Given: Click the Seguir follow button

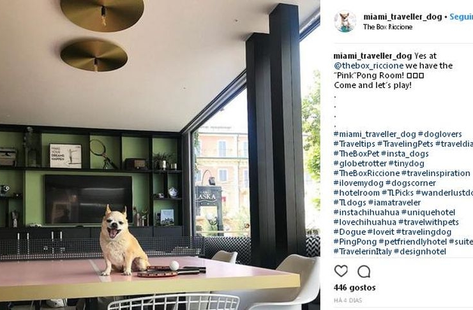Looking at the screenshot, I should pos(462,17).
